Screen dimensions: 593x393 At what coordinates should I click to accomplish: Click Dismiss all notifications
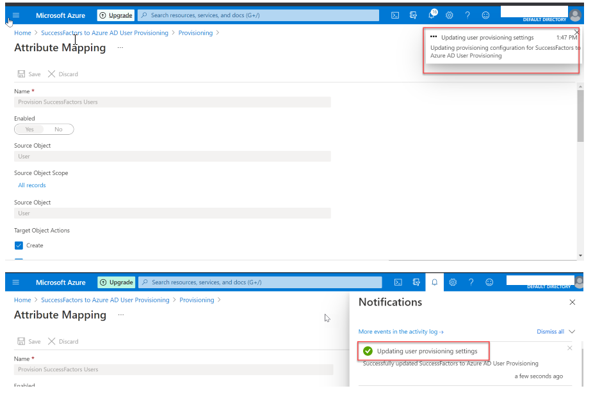pyautogui.click(x=550, y=332)
